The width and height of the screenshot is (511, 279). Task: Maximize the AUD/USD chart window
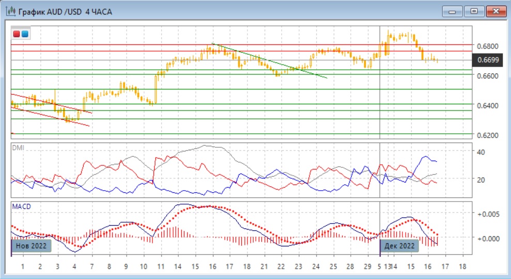coord(473,11)
